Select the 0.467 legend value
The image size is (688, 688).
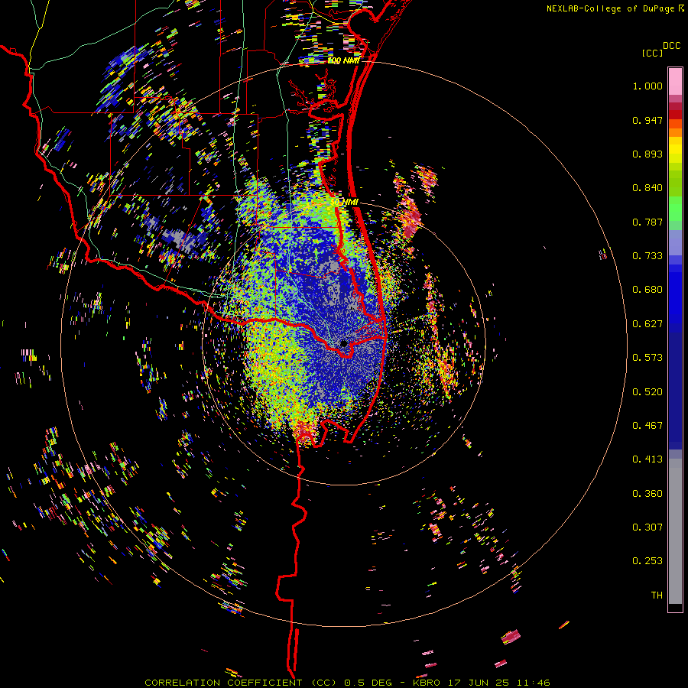tap(647, 426)
